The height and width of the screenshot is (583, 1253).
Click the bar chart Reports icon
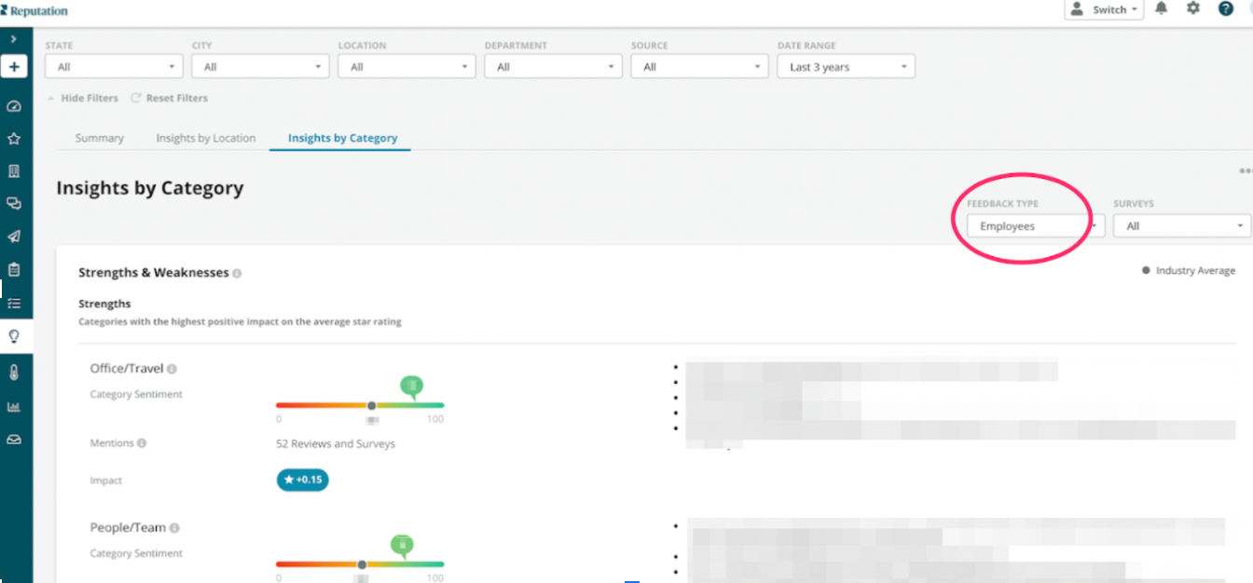[x=14, y=404]
